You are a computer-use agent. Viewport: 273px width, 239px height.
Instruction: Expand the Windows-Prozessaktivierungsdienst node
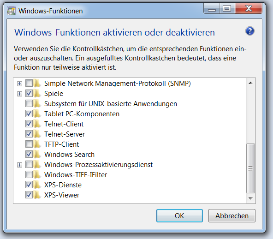tap(19, 165)
